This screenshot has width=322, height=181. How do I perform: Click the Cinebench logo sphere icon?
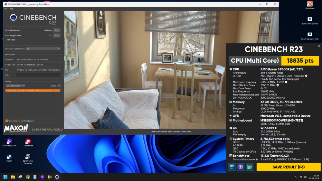coord(14,17)
